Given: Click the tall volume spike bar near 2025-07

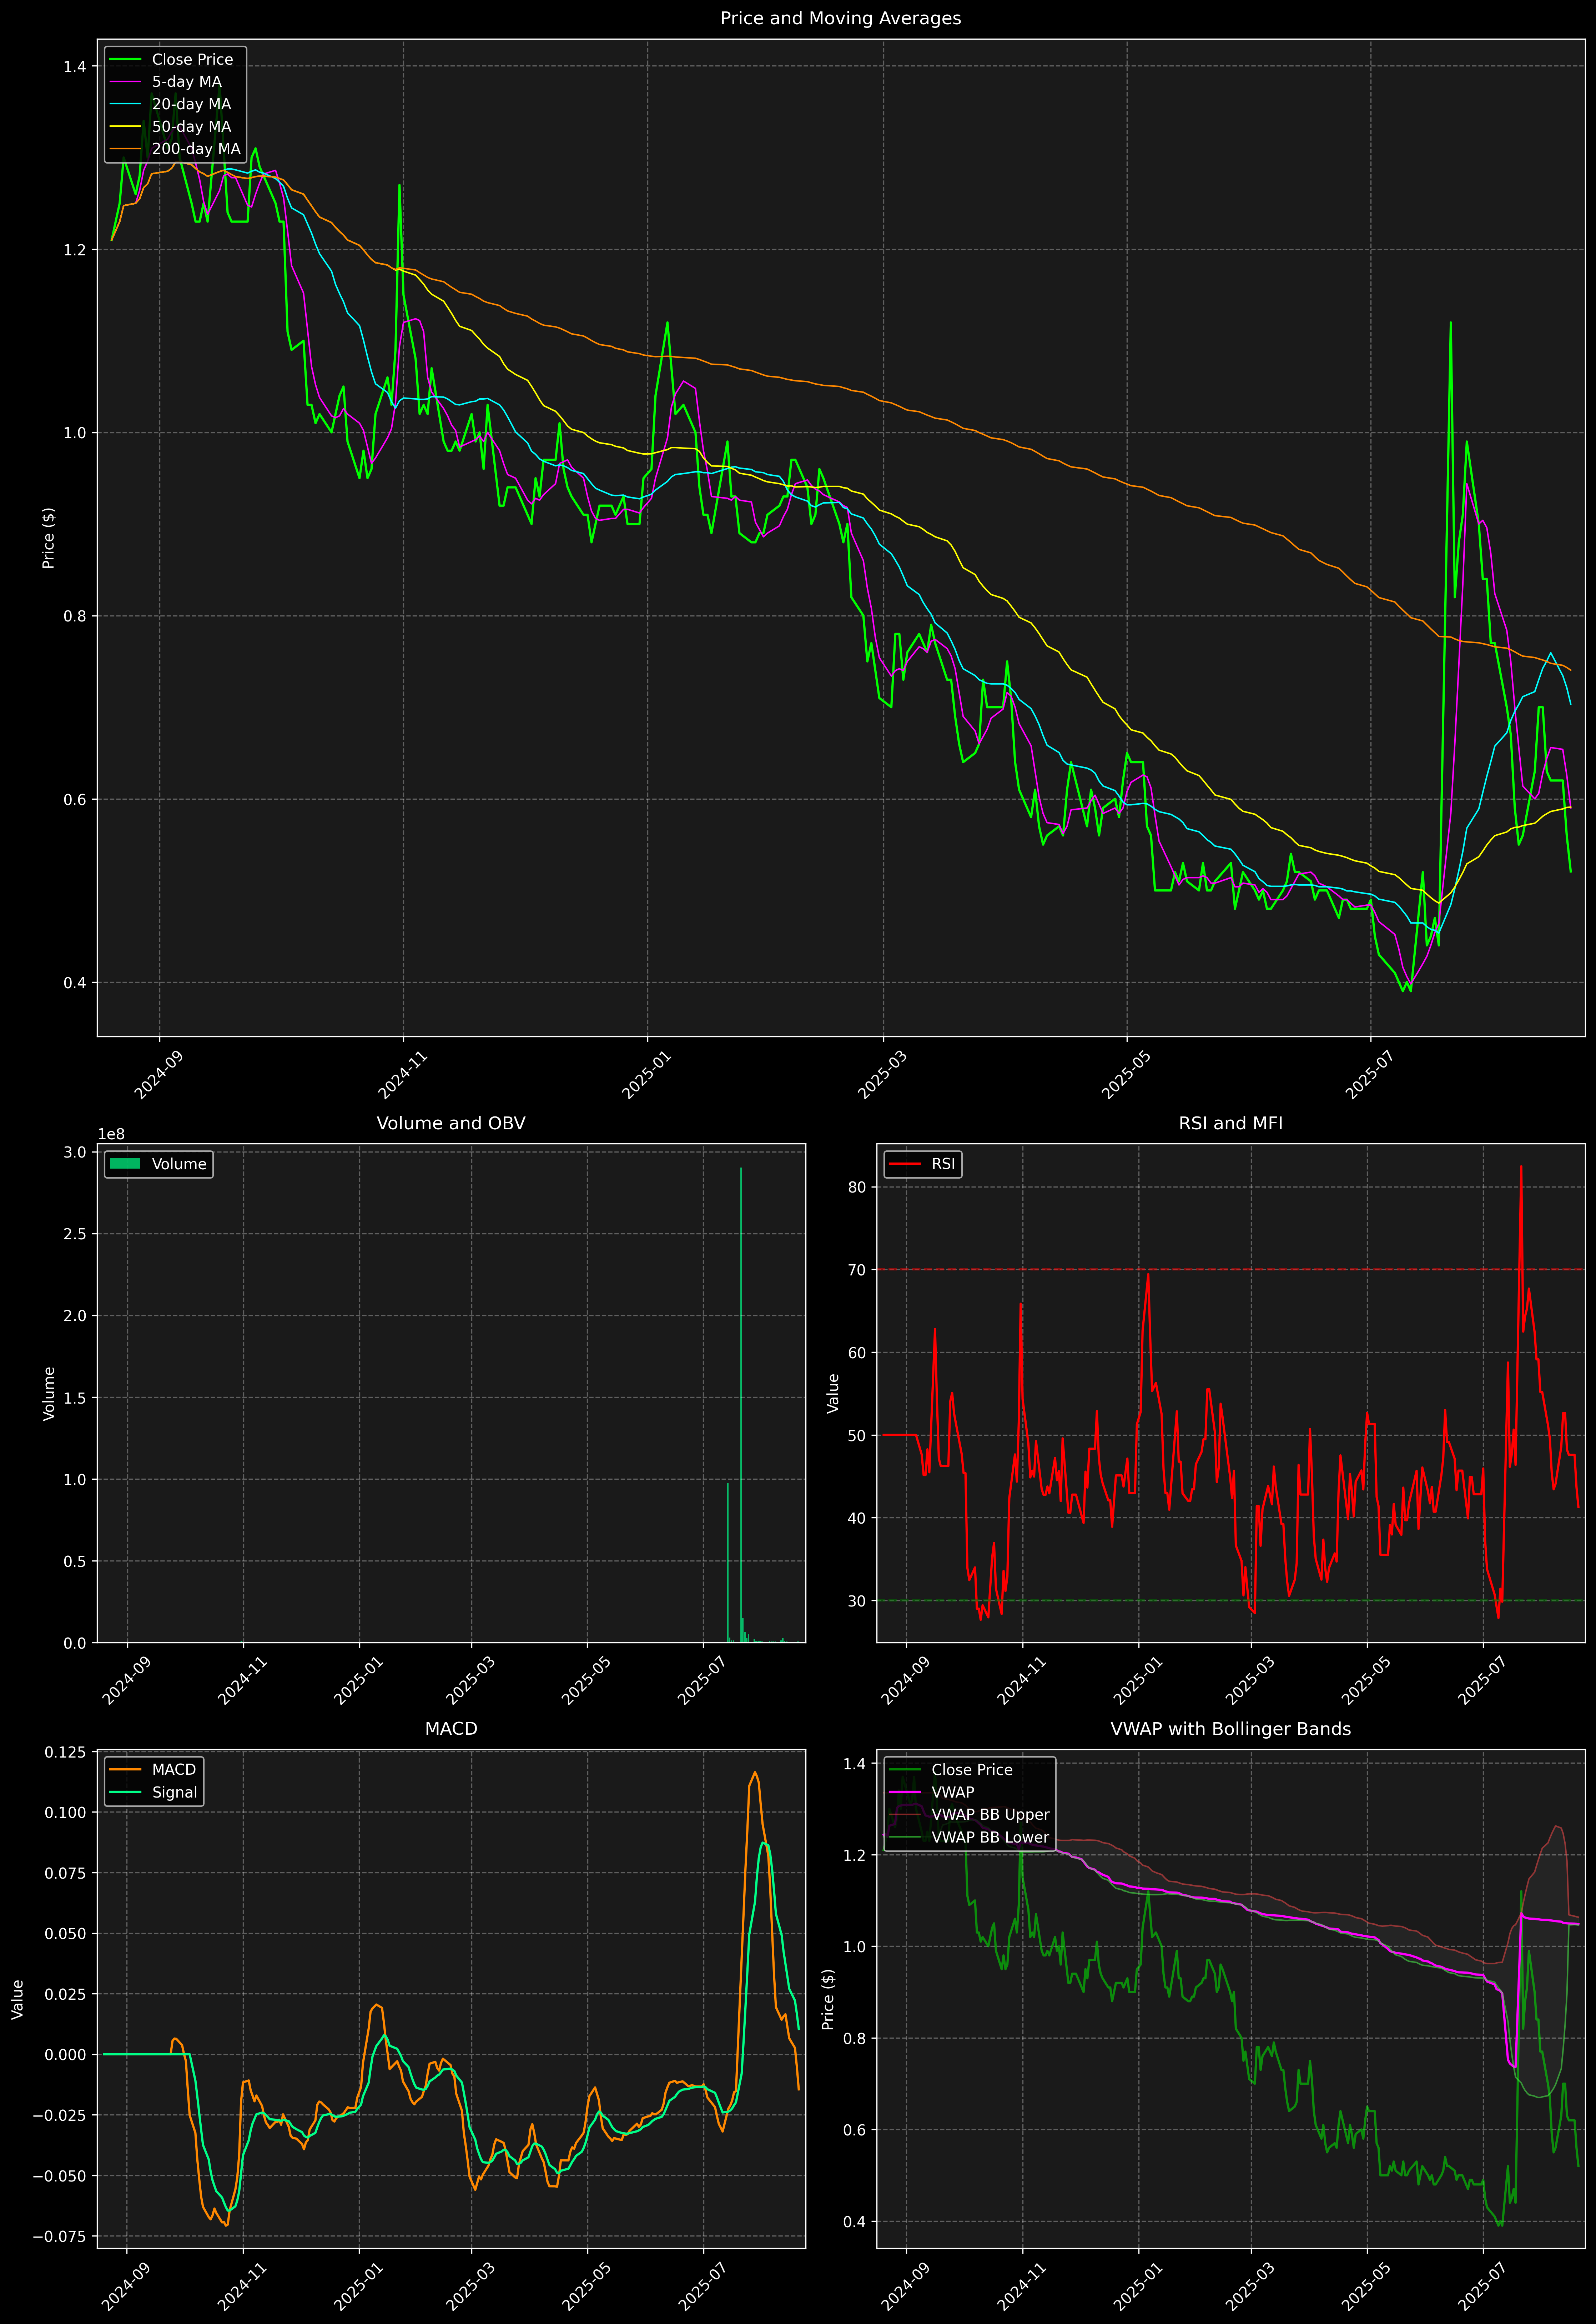Looking at the screenshot, I should (x=741, y=1401).
